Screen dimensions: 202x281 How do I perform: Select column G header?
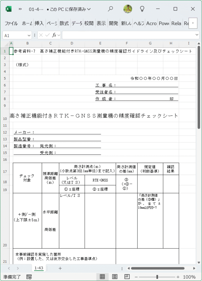pyautogui.click(x=150, y=43)
